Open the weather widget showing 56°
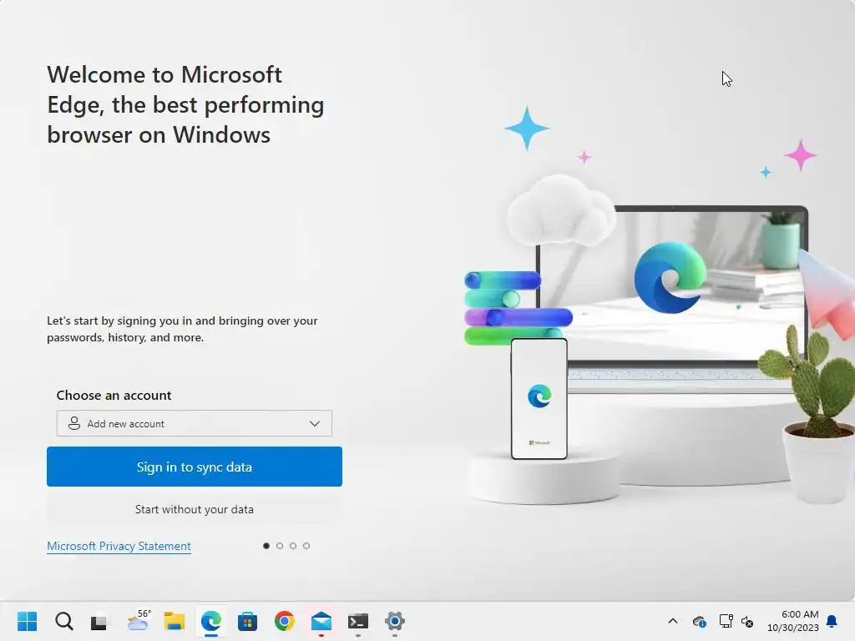855x641 pixels. [139, 620]
